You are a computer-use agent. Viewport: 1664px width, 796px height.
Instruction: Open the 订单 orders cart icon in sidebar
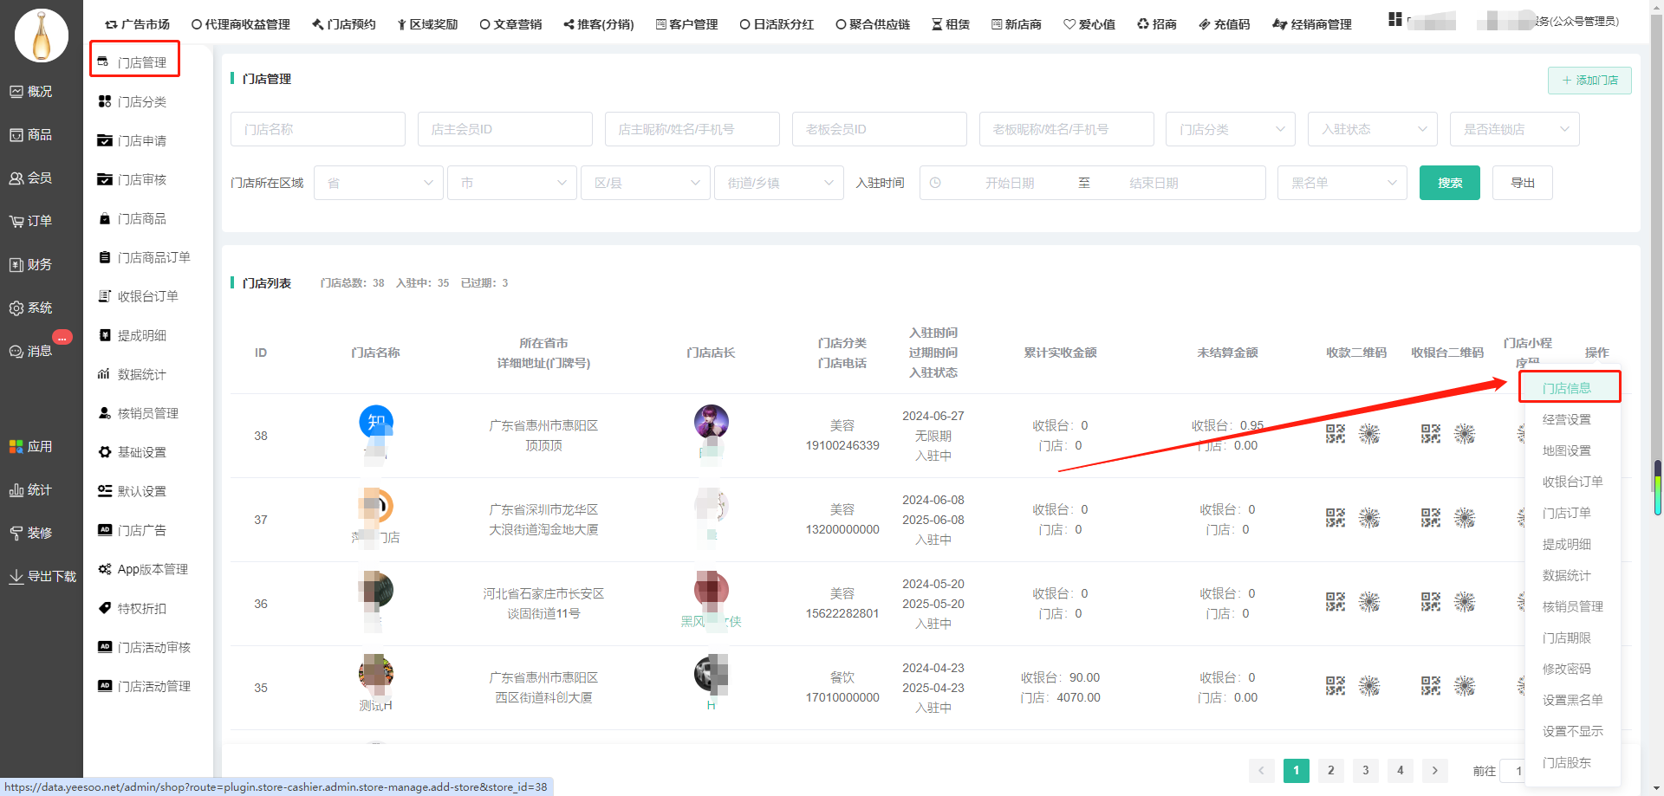16,222
